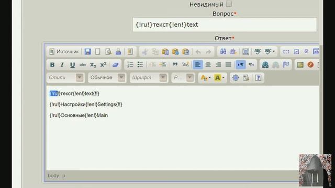Toggle Superscript formatting
Screen dimensions: 335x188
click(103, 65)
